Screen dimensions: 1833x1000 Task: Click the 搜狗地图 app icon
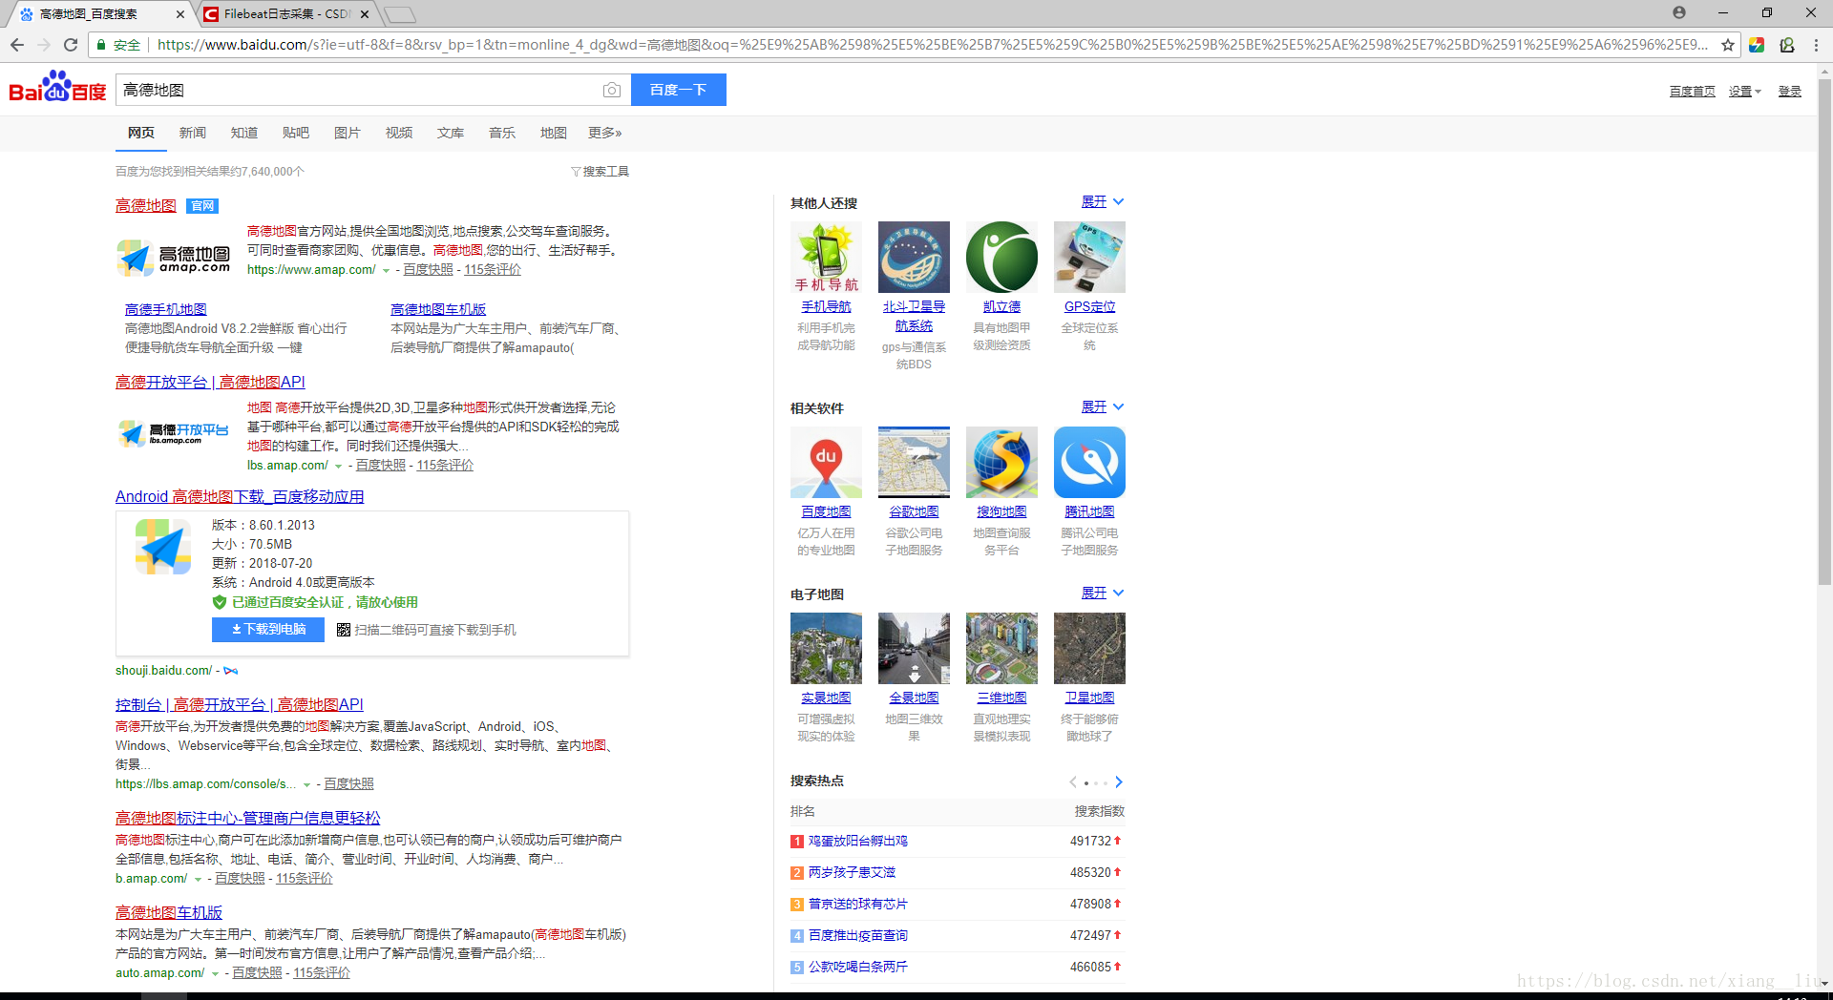pos(1001,462)
